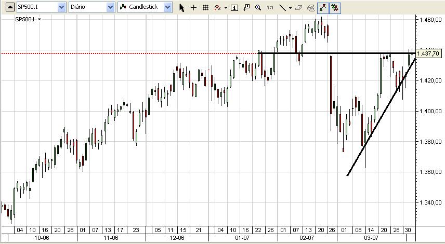Click the 10-06 month label
This screenshot has width=445, height=244.
pos(42,238)
